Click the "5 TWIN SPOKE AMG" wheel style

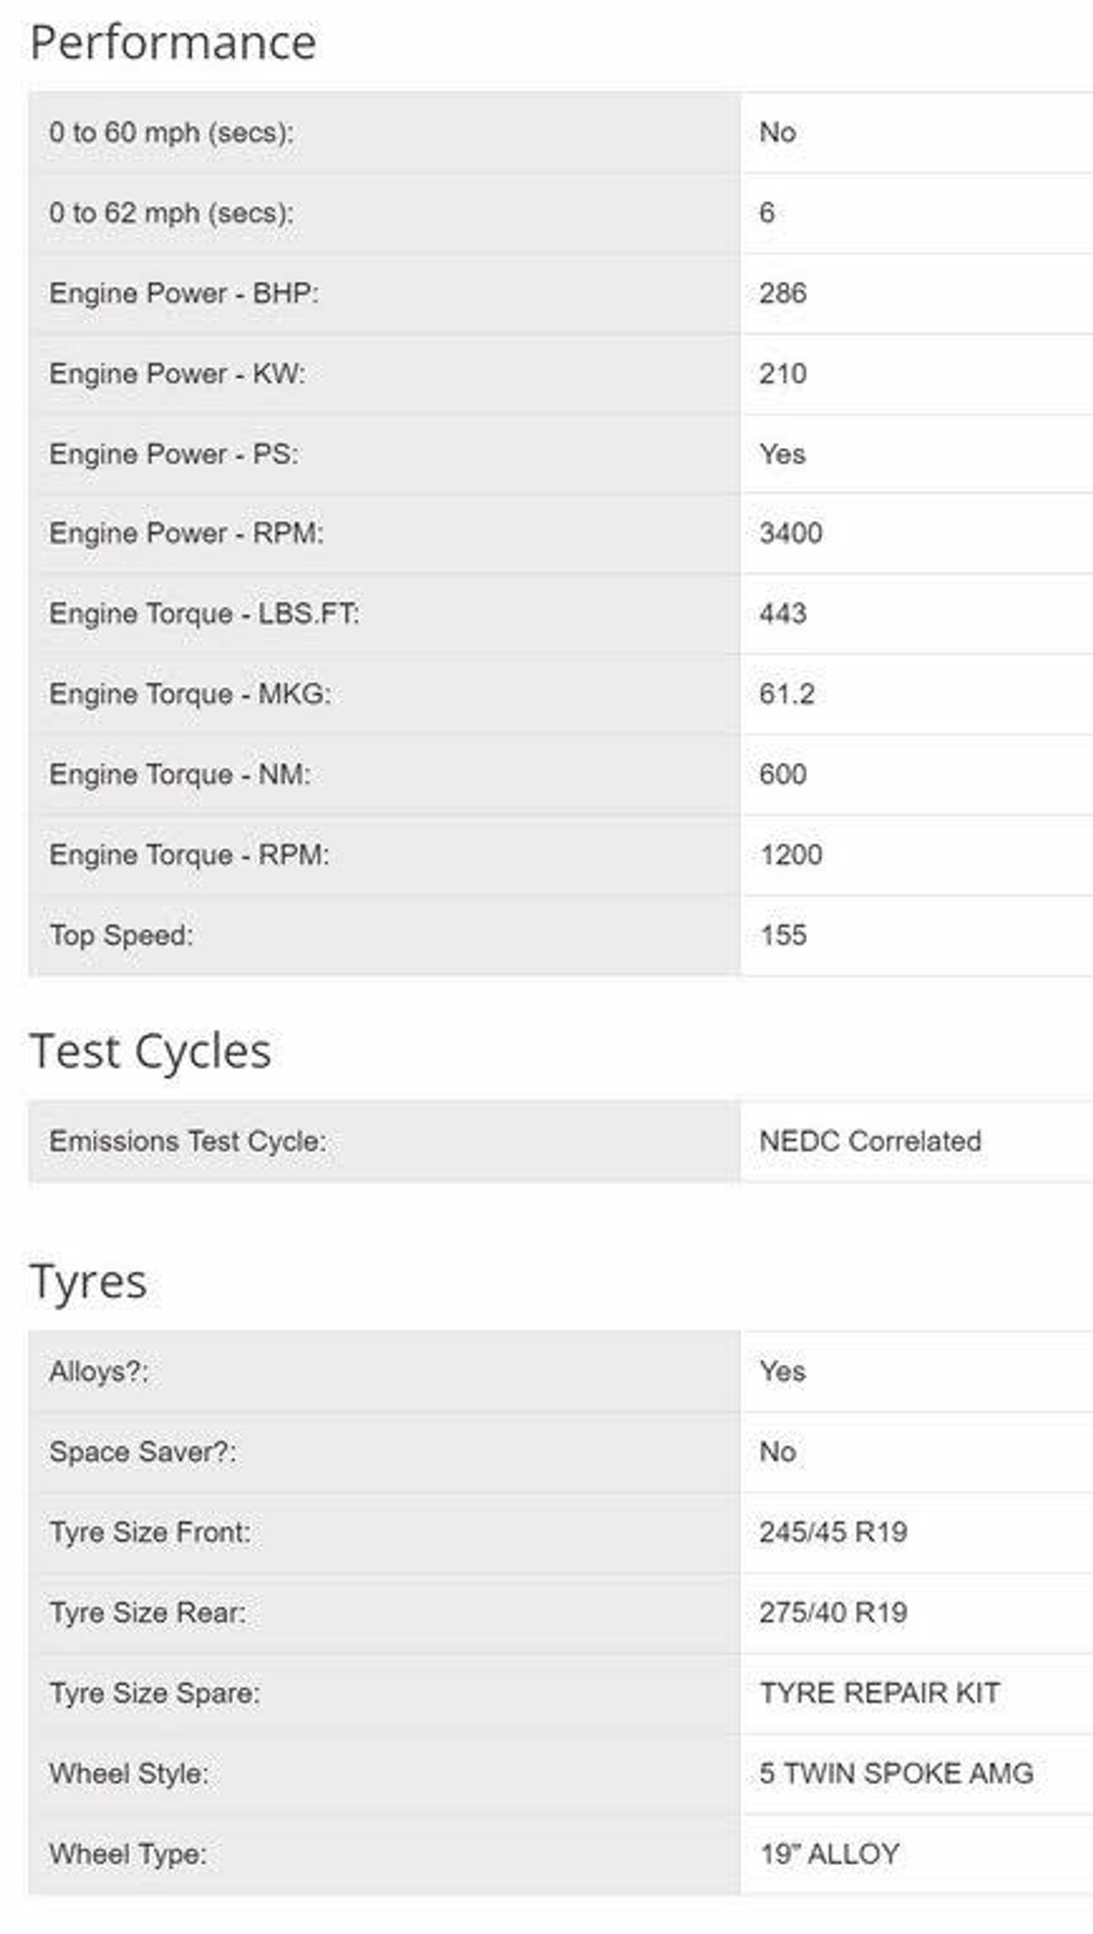tap(896, 1773)
